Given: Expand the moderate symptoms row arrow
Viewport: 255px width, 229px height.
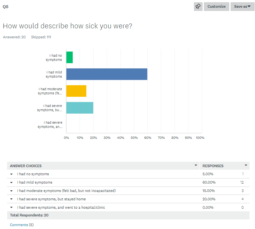Looking at the screenshot, I should pos(11,191).
